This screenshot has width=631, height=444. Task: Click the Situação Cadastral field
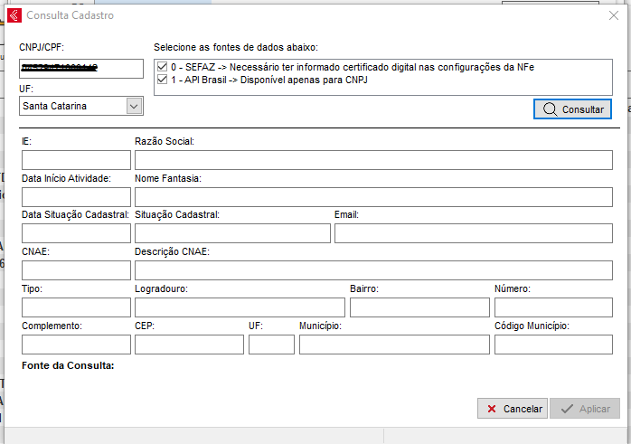click(x=232, y=233)
